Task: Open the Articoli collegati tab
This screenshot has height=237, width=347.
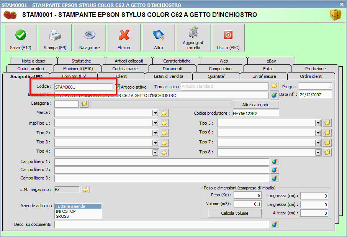Action: click(129, 61)
